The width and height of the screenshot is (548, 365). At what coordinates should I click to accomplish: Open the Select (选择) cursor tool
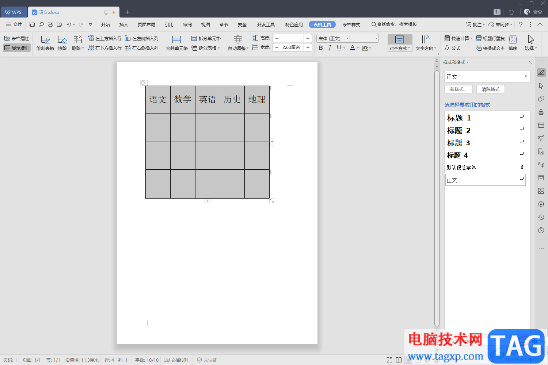pos(531,43)
